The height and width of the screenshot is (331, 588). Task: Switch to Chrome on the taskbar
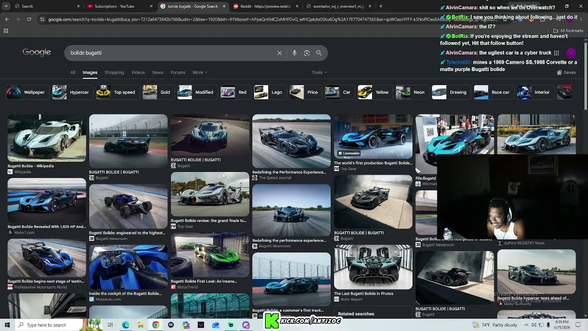click(x=156, y=325)
